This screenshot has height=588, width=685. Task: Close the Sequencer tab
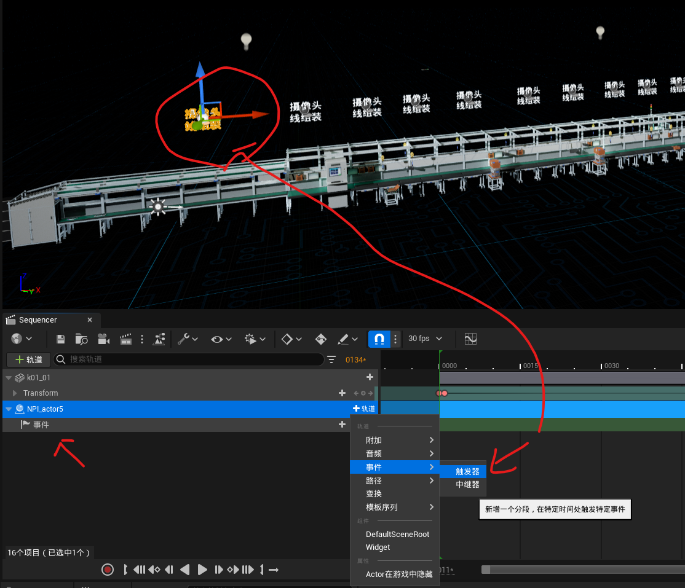click(x=90, y=320)
